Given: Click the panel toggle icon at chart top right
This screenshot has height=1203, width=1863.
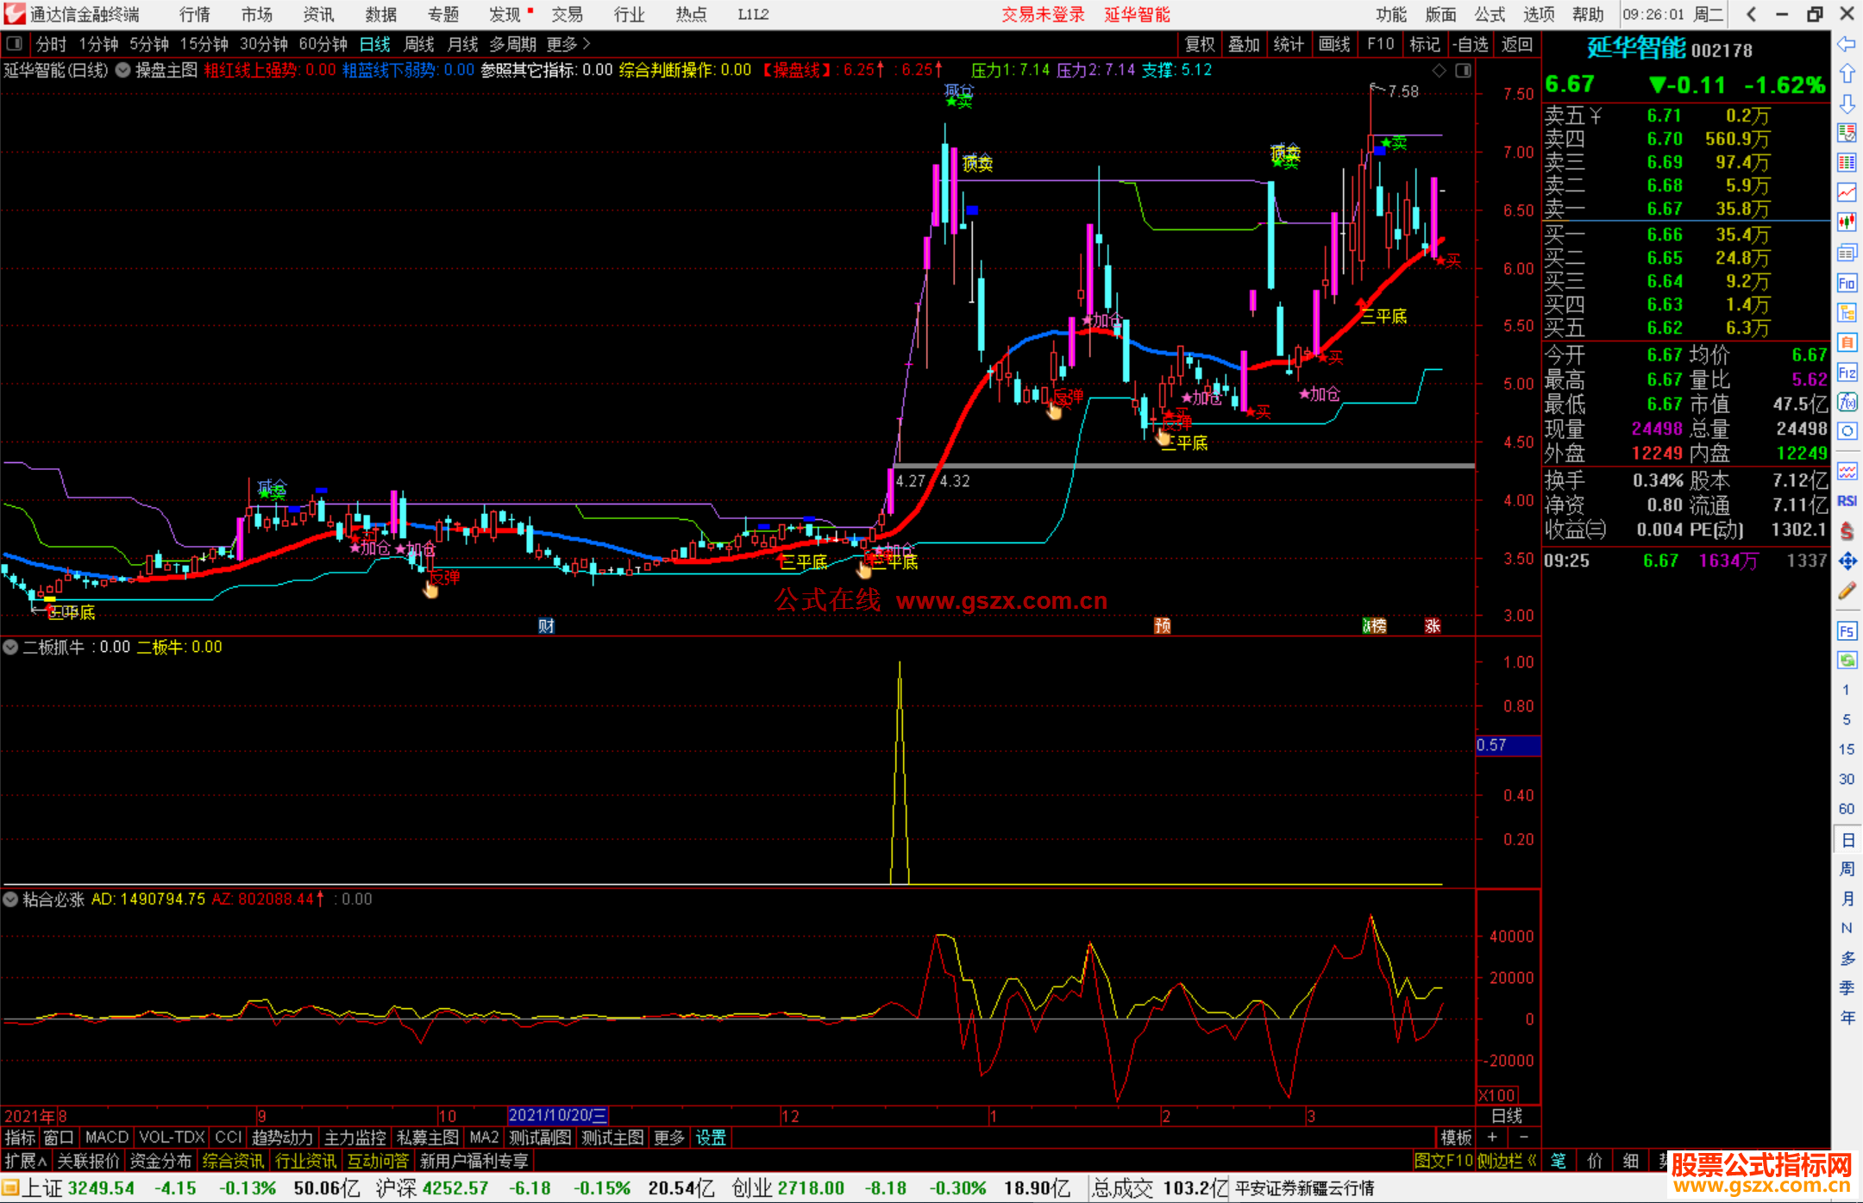Looking at the screenshot, I should coord(1464,70).
